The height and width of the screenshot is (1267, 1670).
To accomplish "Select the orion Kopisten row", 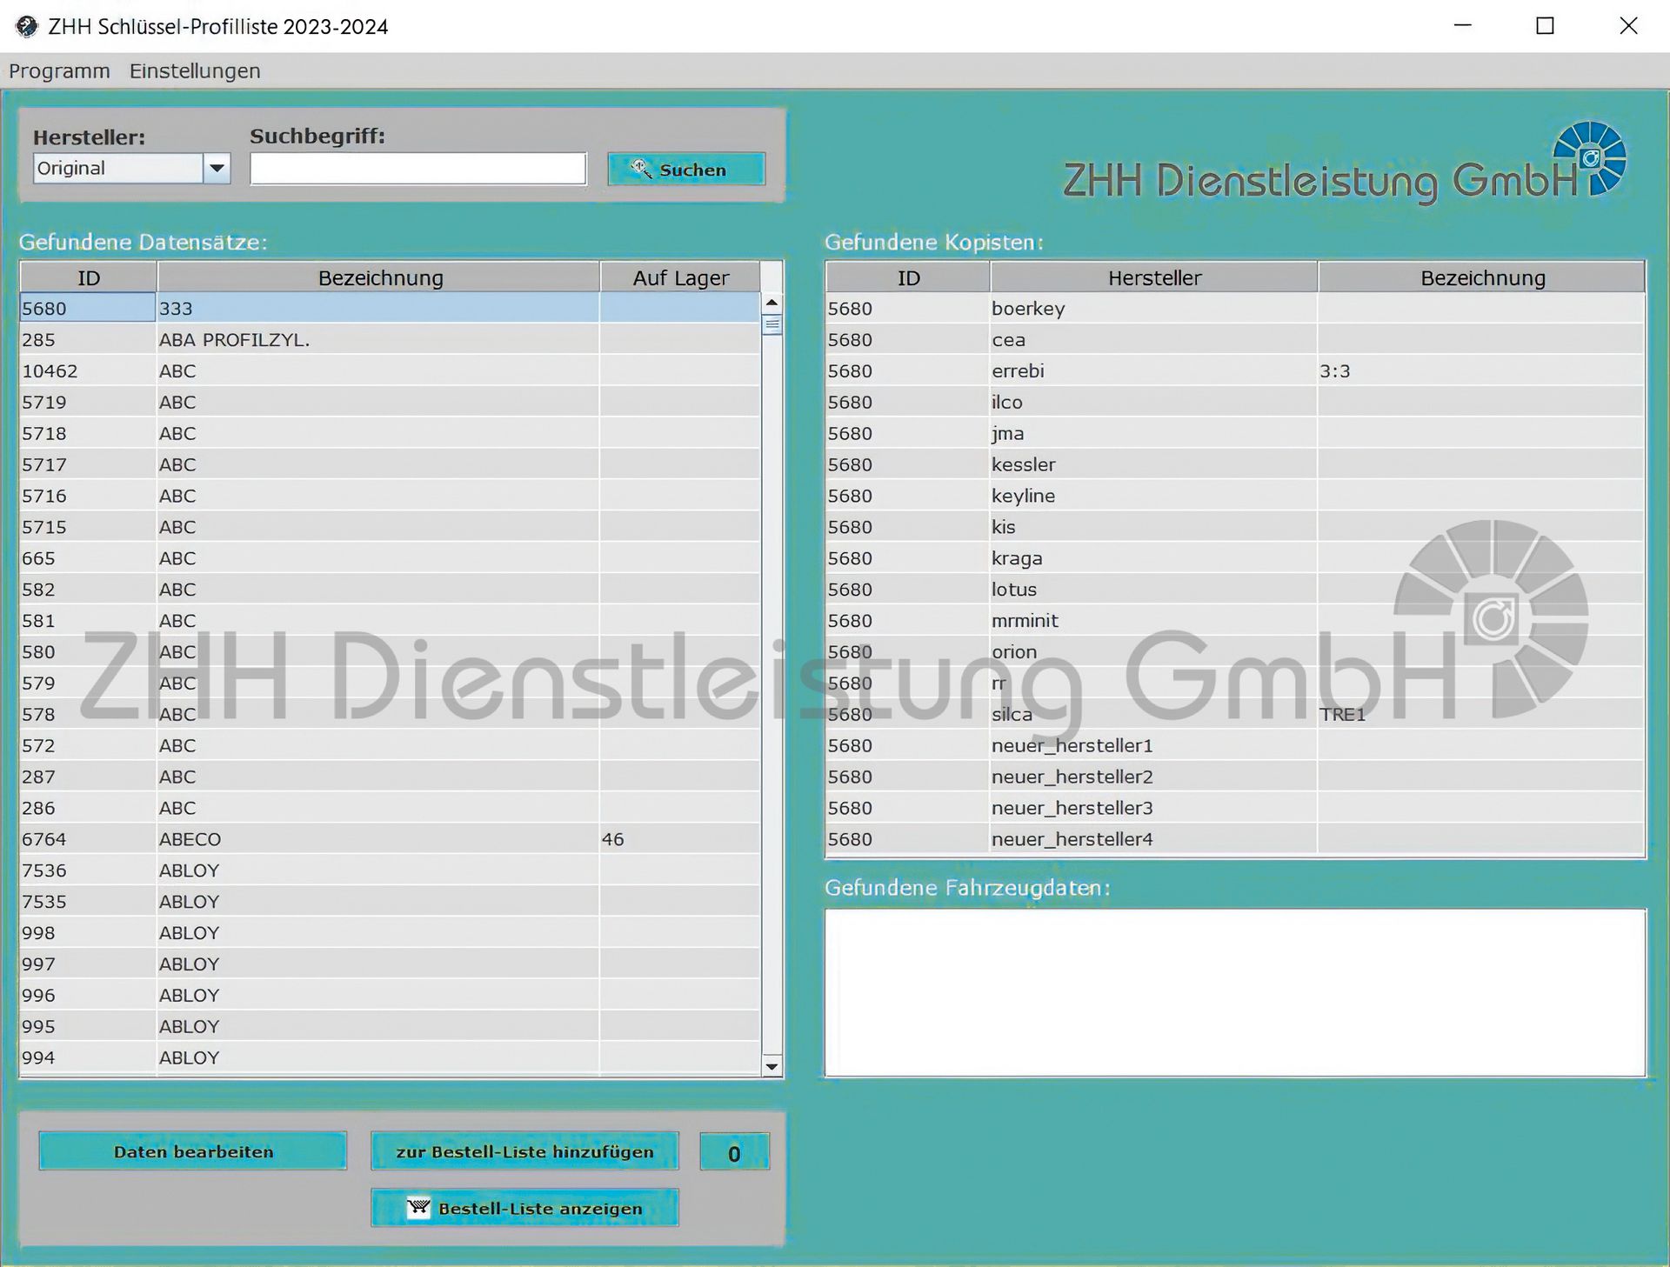I will tap(1235, 652).
